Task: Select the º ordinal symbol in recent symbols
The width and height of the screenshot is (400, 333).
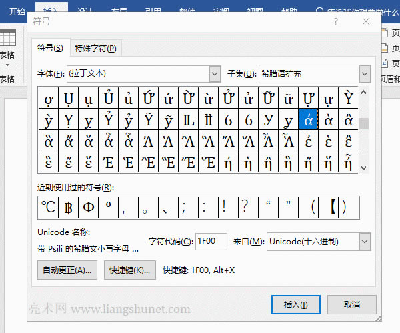Action: point(108,208)
